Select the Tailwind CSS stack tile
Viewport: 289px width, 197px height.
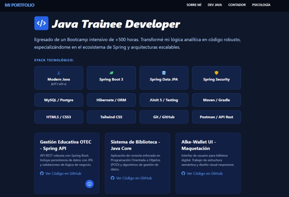[111, 117]
